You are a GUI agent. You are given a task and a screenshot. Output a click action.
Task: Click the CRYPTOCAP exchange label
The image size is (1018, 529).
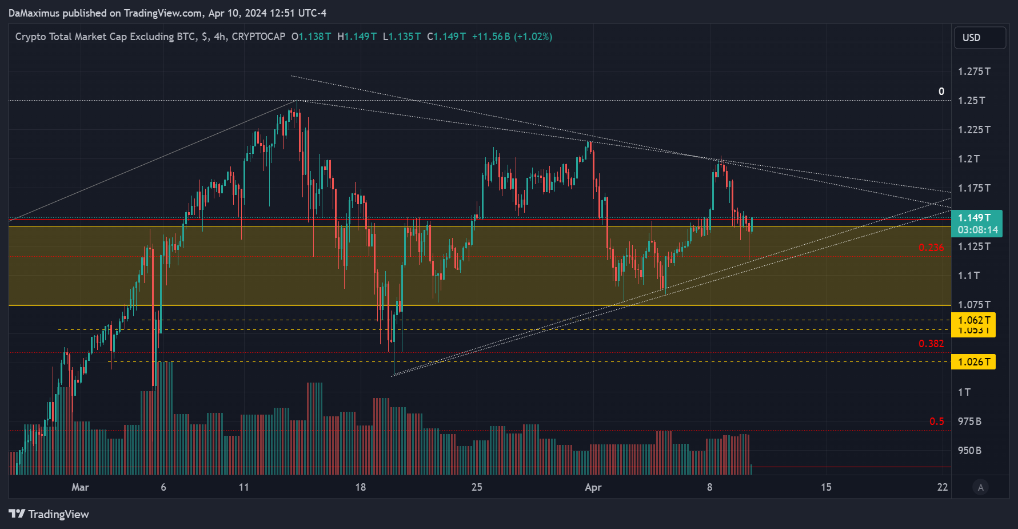258,37
